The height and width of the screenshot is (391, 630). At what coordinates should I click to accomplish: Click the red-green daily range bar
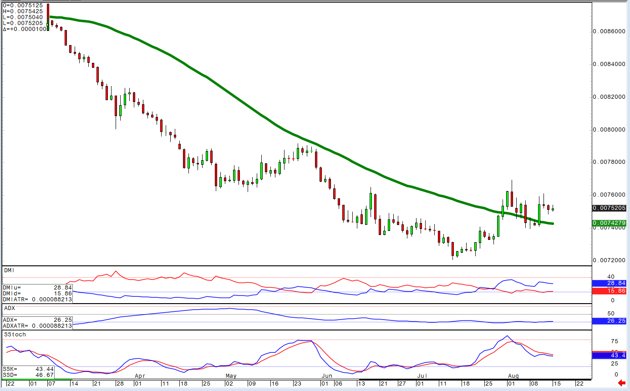[x=48, y=17]
